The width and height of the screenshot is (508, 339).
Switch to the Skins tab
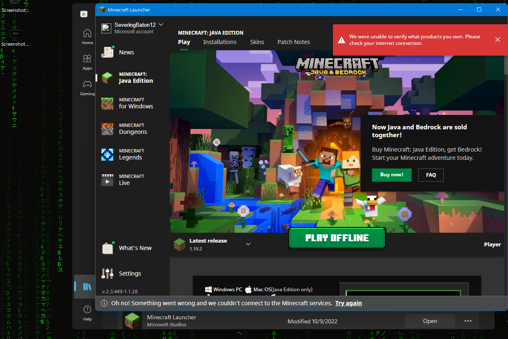point(257,42)
